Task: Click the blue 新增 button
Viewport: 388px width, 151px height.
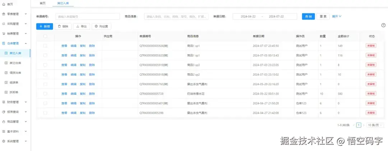Action: click(45, 26)
